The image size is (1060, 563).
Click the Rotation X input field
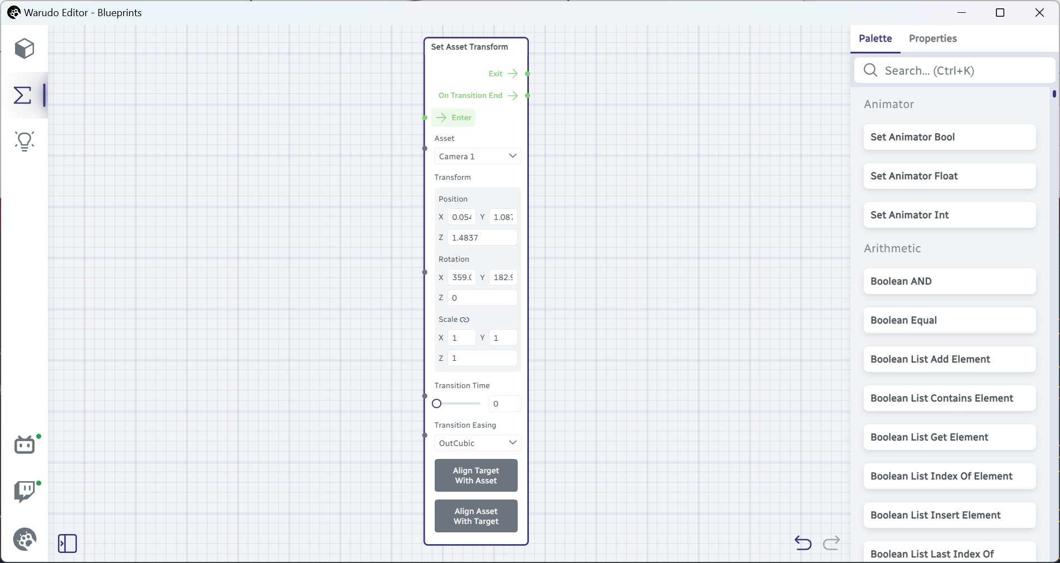462,277
